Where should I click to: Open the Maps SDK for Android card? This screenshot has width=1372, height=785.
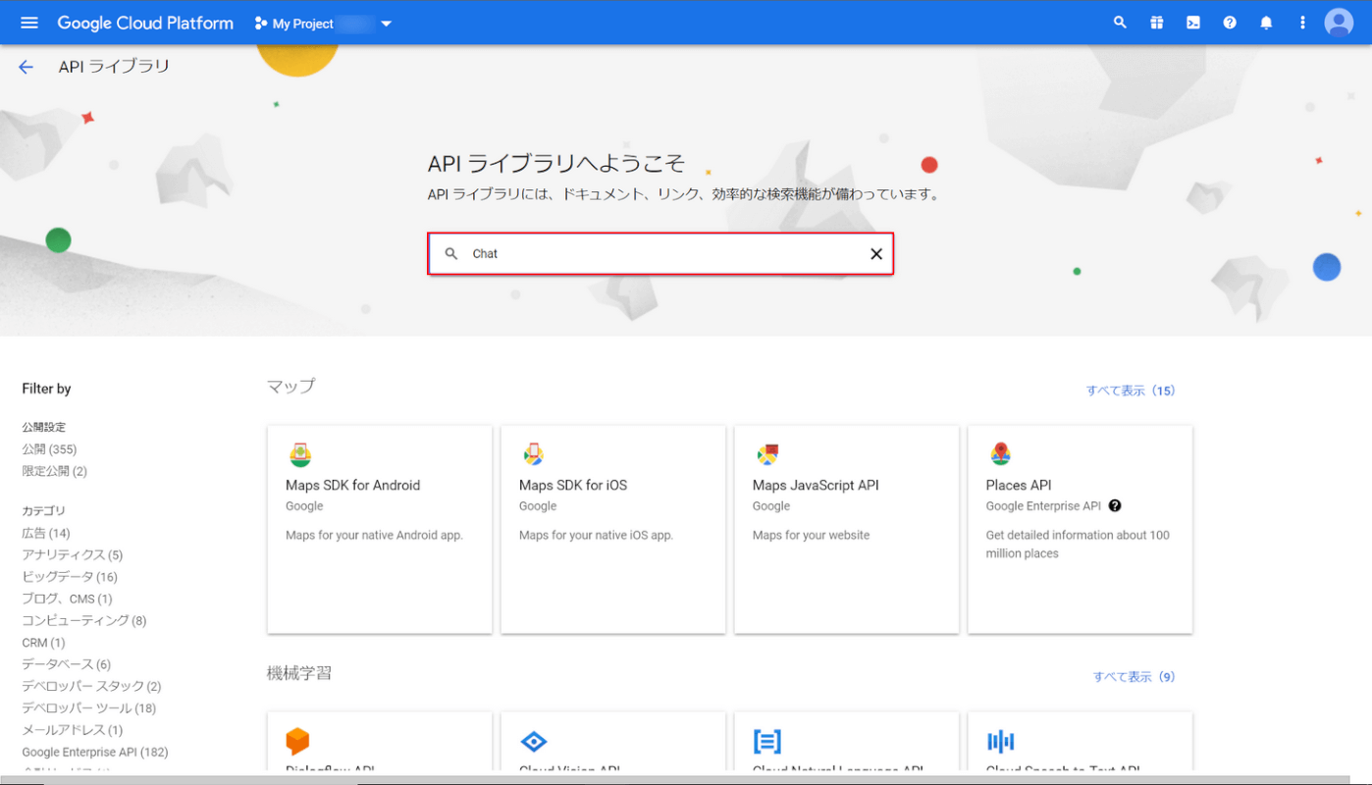[380, 529]
